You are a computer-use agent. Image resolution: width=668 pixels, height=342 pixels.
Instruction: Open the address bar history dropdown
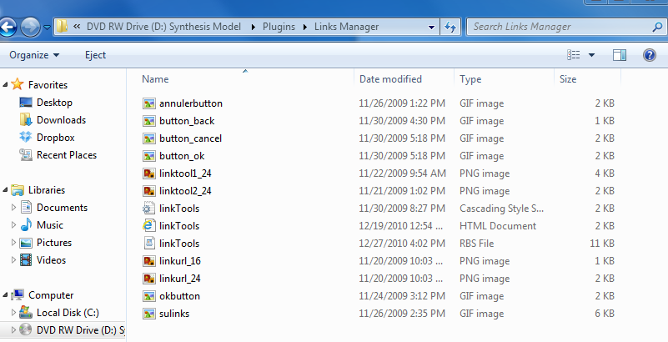[x=430, y=27]
